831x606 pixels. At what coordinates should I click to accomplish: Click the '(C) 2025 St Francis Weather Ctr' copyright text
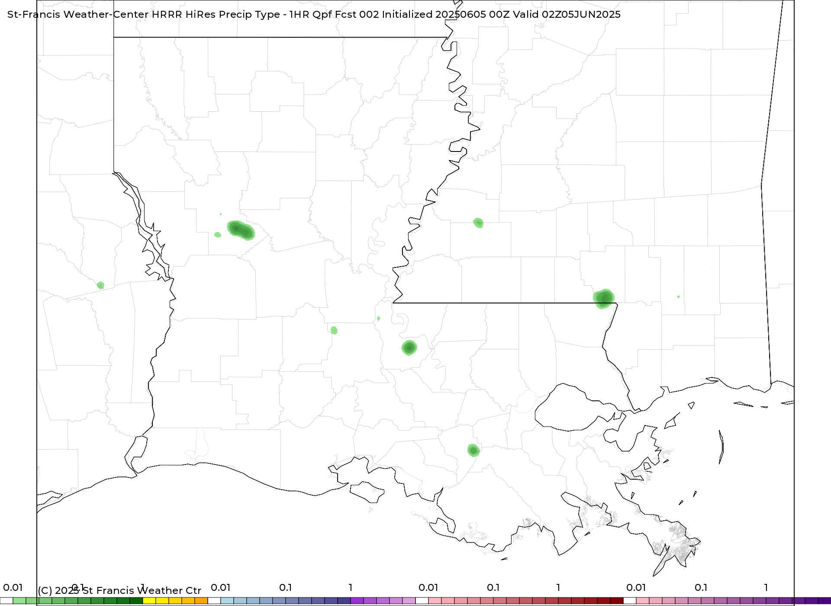119,590
